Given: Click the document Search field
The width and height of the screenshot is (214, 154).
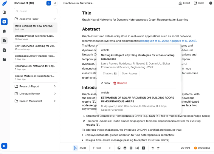Looking at the screenshot, I should (35, 11).
